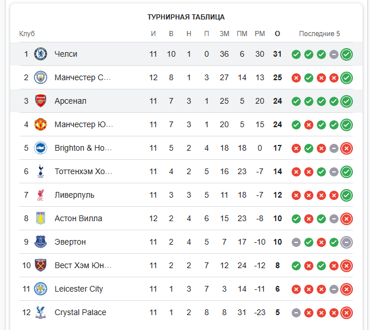Click the Tottenham club crest icon
370x330 pixels.
[40, 172]
